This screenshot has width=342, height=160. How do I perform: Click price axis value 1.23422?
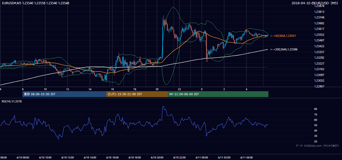point(319,46)
